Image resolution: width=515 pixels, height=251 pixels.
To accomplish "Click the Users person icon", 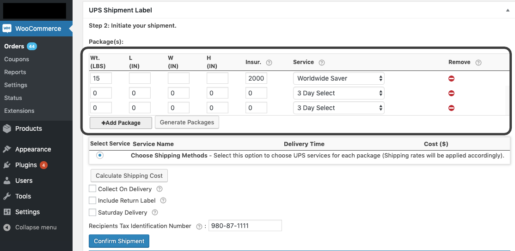I will (x=7, y=181).
